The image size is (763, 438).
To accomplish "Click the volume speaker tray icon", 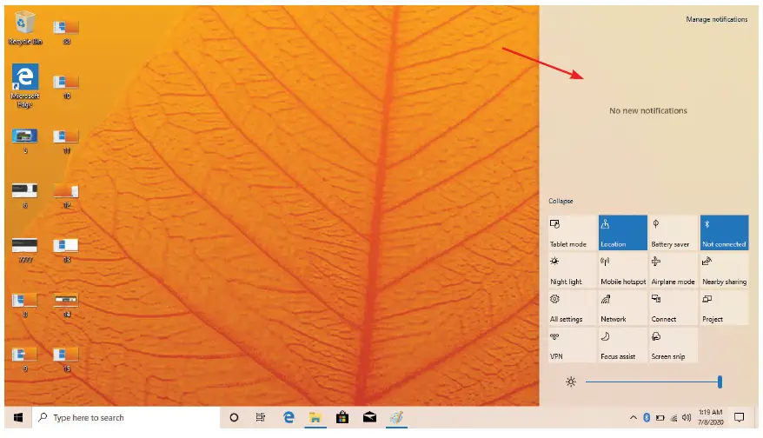I will click(687, 417).
